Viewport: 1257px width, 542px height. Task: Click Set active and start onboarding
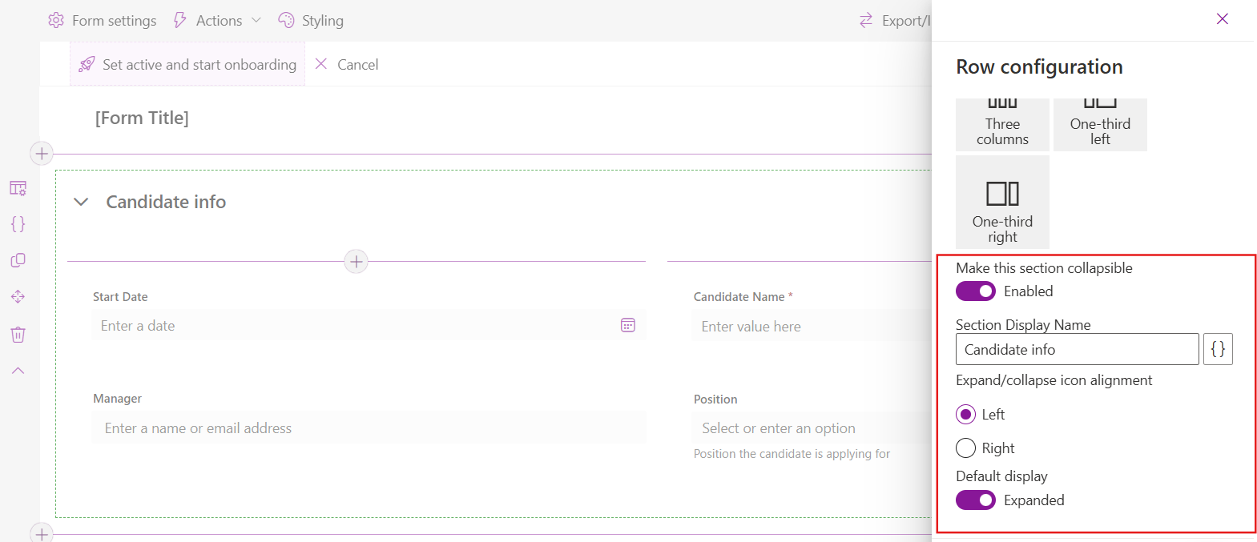[x=187, y=65]
